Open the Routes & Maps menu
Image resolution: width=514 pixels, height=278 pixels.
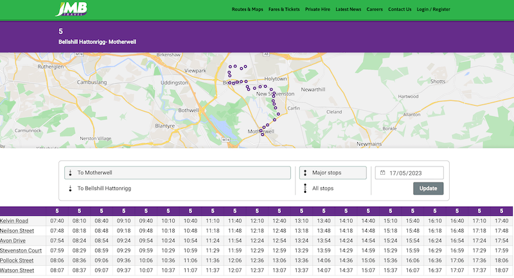coord(247,10)
